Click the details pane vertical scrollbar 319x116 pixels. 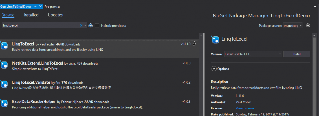click(314, 75)
